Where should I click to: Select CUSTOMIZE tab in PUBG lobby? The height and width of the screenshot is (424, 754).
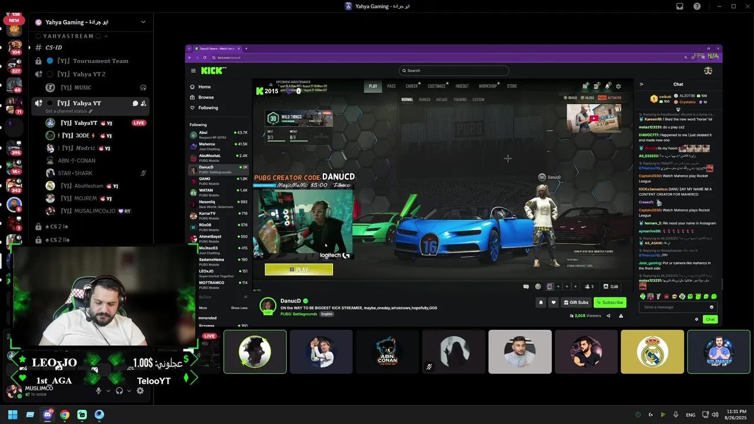[436, 86]
